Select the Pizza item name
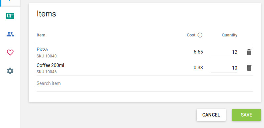The height and width of the screenshot is (128, 264). (42, 50)
